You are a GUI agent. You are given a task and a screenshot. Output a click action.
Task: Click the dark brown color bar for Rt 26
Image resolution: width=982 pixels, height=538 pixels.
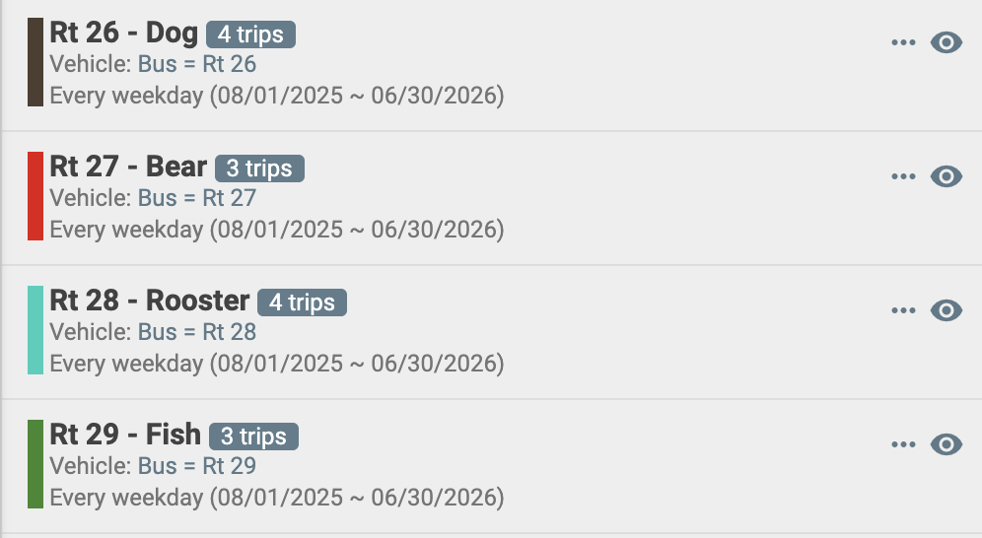[x=35, y=62]
